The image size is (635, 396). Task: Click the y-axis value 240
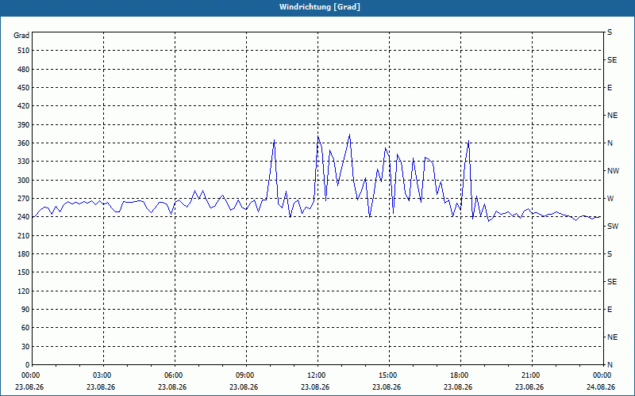pyautogui.click(x=24, y=217)
